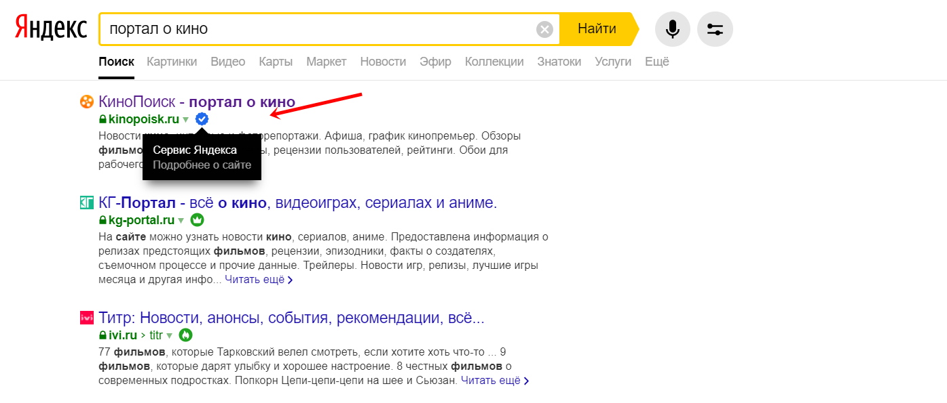Click blue verified badge next to kinopoisk.ru
The height and width of the screenshot is (403, 947).
(x=202, y=119)
